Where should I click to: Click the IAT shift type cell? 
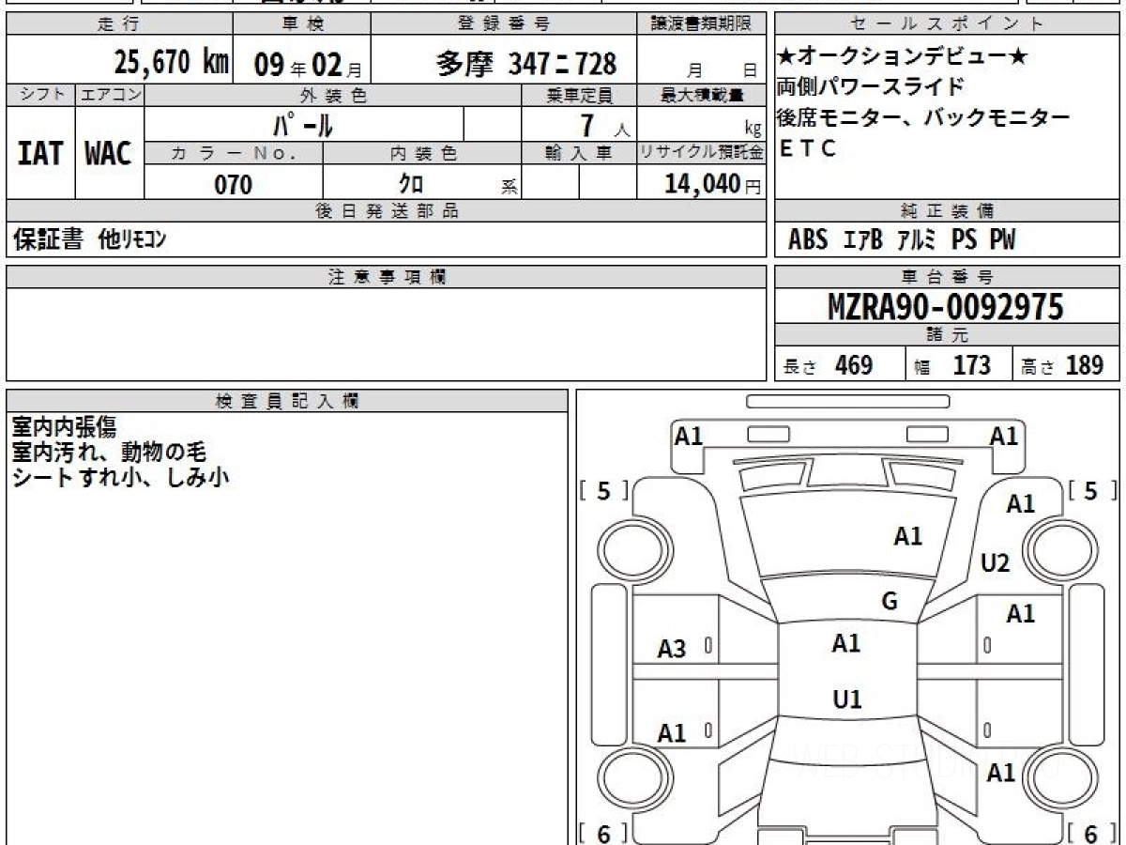click(x=40, y=154)
